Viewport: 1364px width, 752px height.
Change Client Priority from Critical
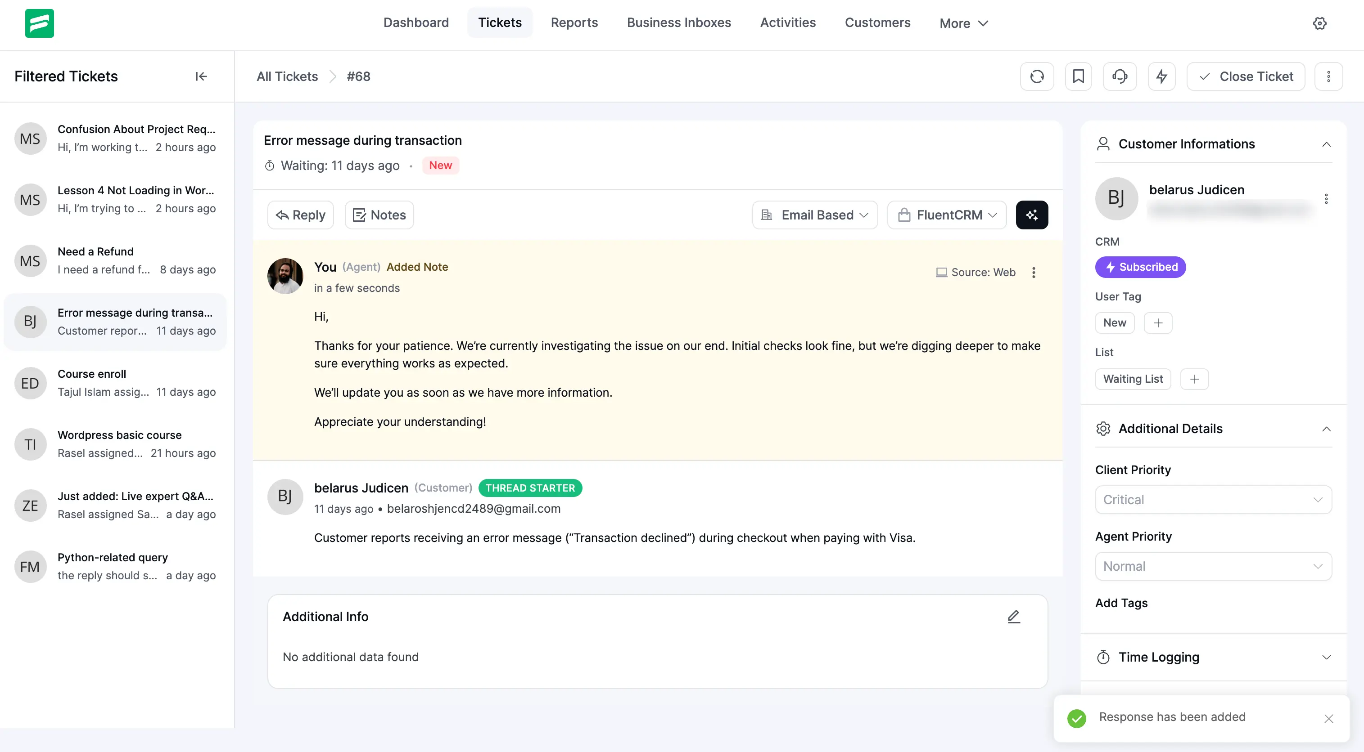pos(1213,500)
